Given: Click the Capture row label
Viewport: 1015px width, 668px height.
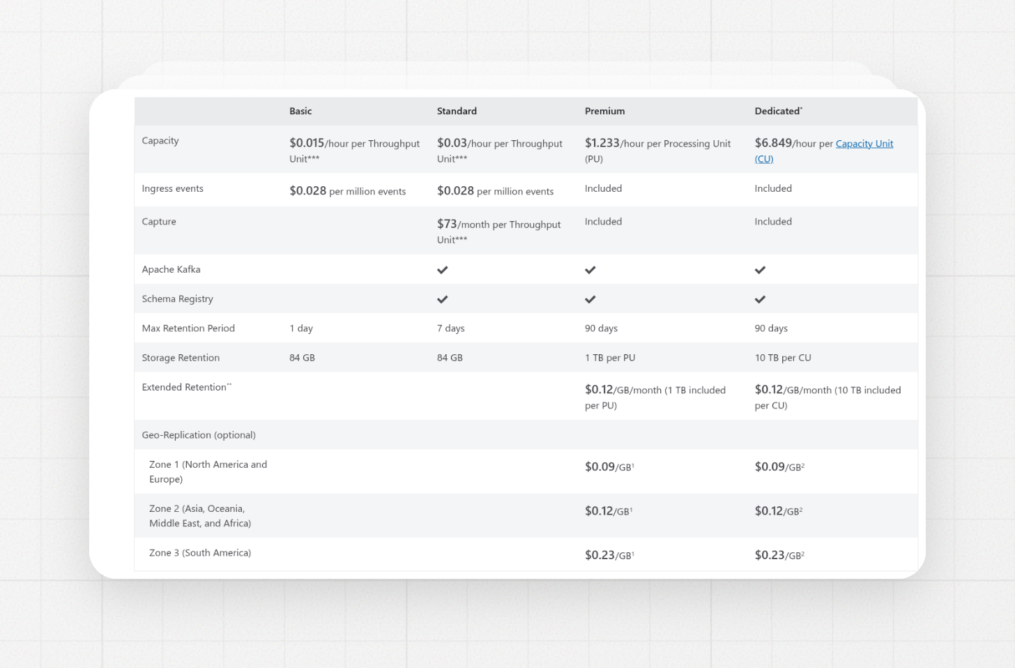Looking at the screenshot, I should point(159,222).
